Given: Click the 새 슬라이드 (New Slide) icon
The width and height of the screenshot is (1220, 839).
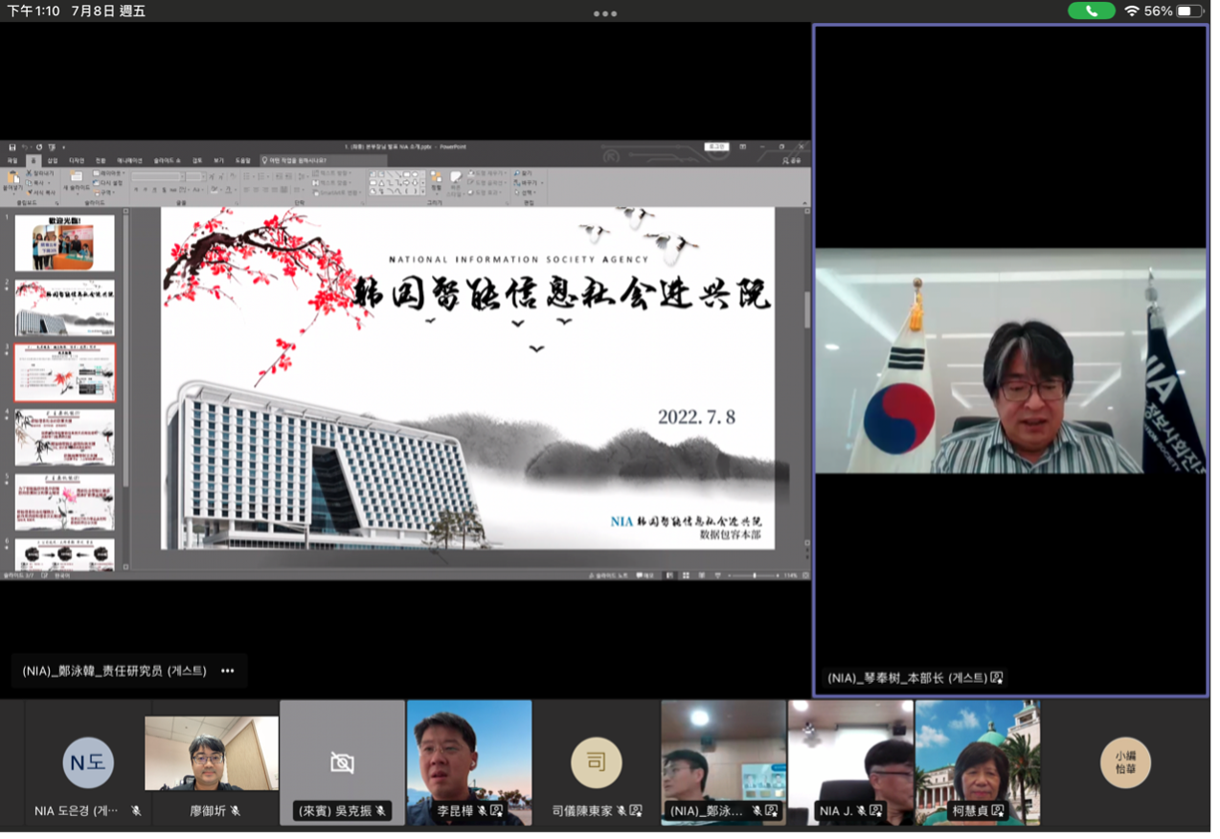Looking at the screenshot, I should pyautogui.click(x=76, y=176).
